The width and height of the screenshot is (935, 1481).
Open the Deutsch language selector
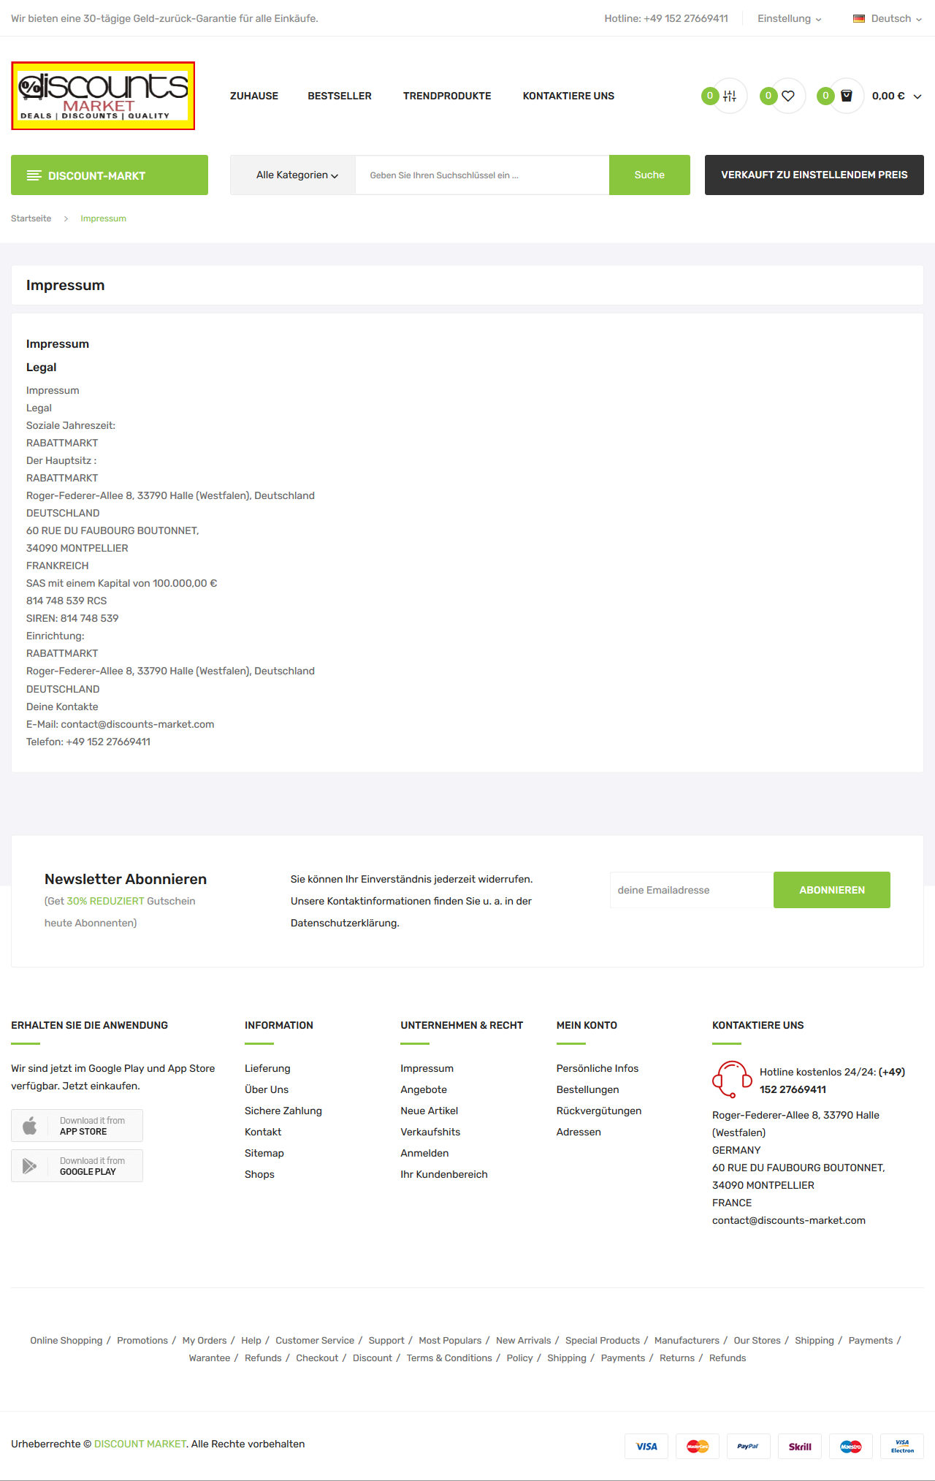click(x=888, y=18)
